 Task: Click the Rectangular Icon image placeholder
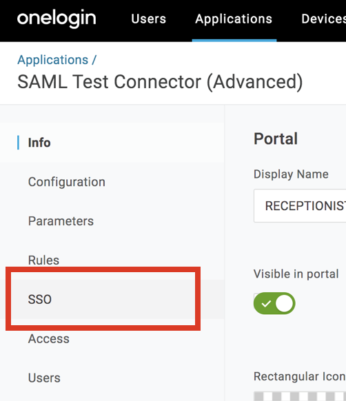pyautogui.click(x=300, y=396)
